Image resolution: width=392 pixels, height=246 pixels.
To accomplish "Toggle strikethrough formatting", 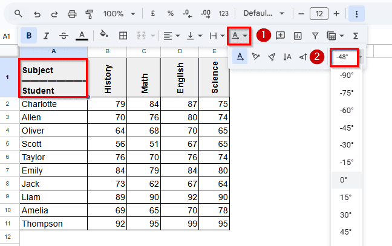I will [64, 36].
